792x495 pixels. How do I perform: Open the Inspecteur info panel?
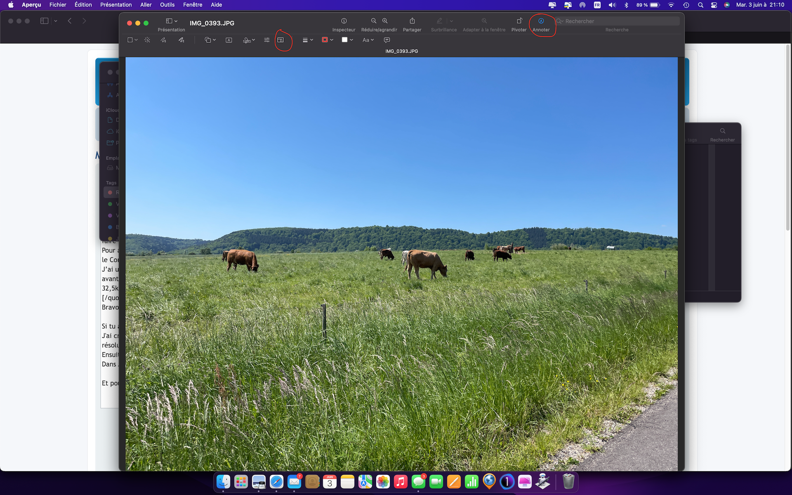(x=344, y=21)
